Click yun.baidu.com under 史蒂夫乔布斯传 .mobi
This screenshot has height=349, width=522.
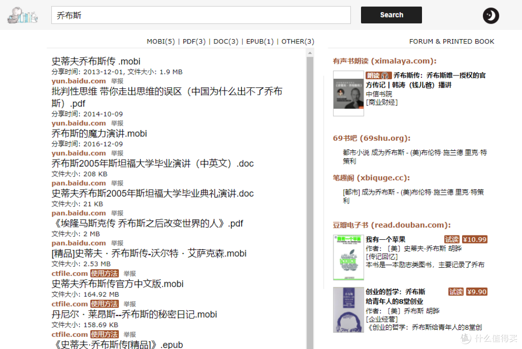(x=79, y=81)
